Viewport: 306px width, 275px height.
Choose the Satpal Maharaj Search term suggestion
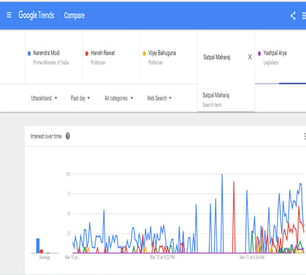click(226, 100)
